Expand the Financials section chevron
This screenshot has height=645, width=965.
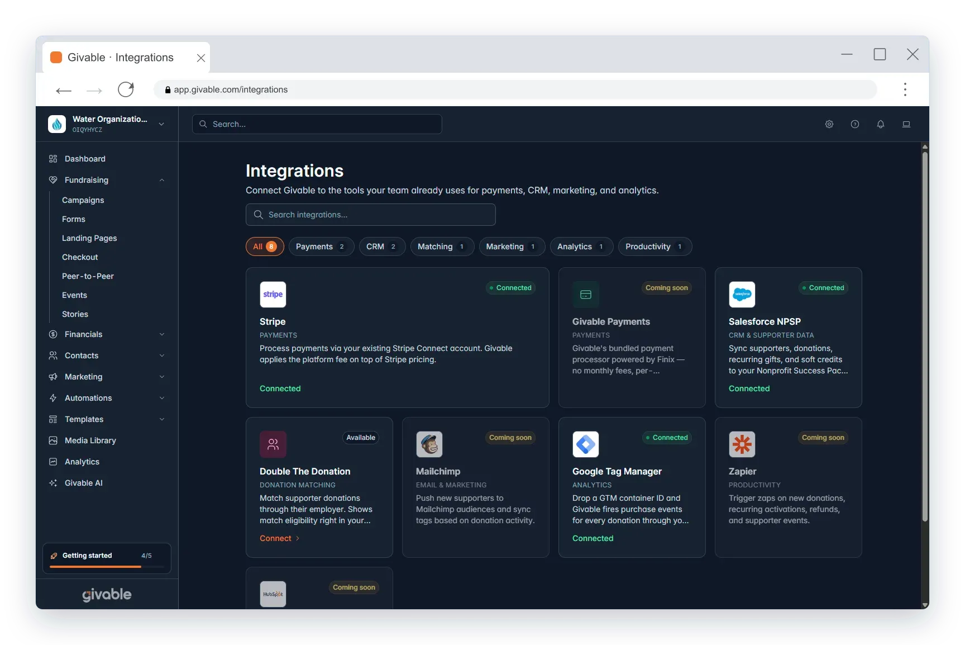click(x=162, y=334)
